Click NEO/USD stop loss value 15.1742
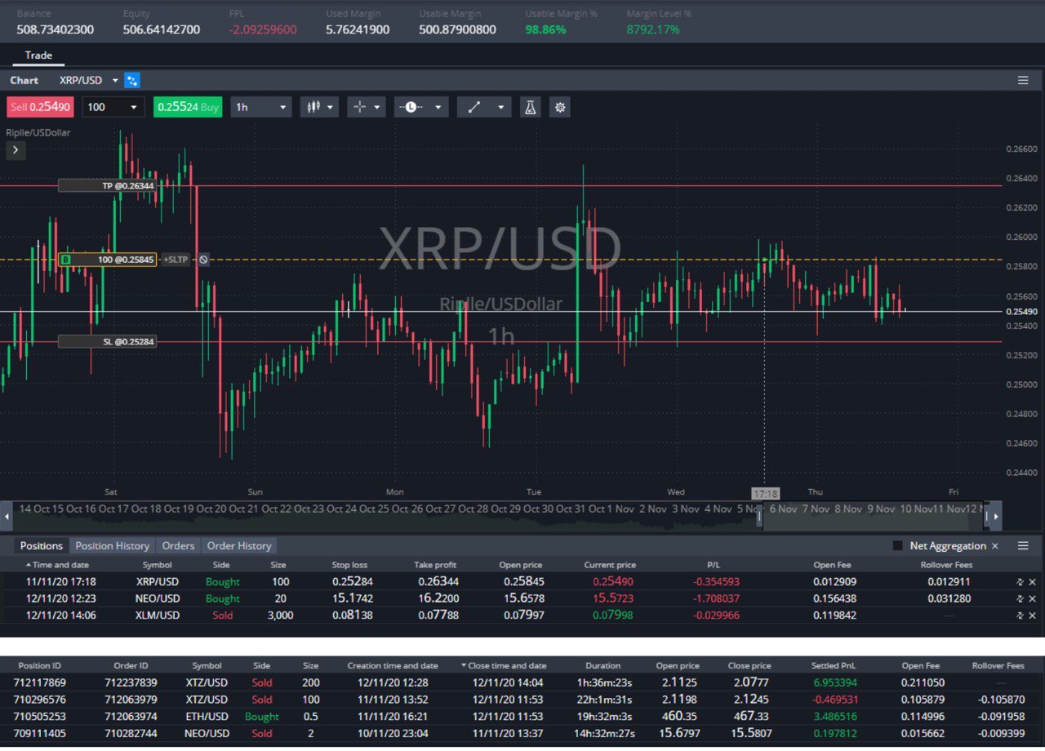 tap(353, 598)
